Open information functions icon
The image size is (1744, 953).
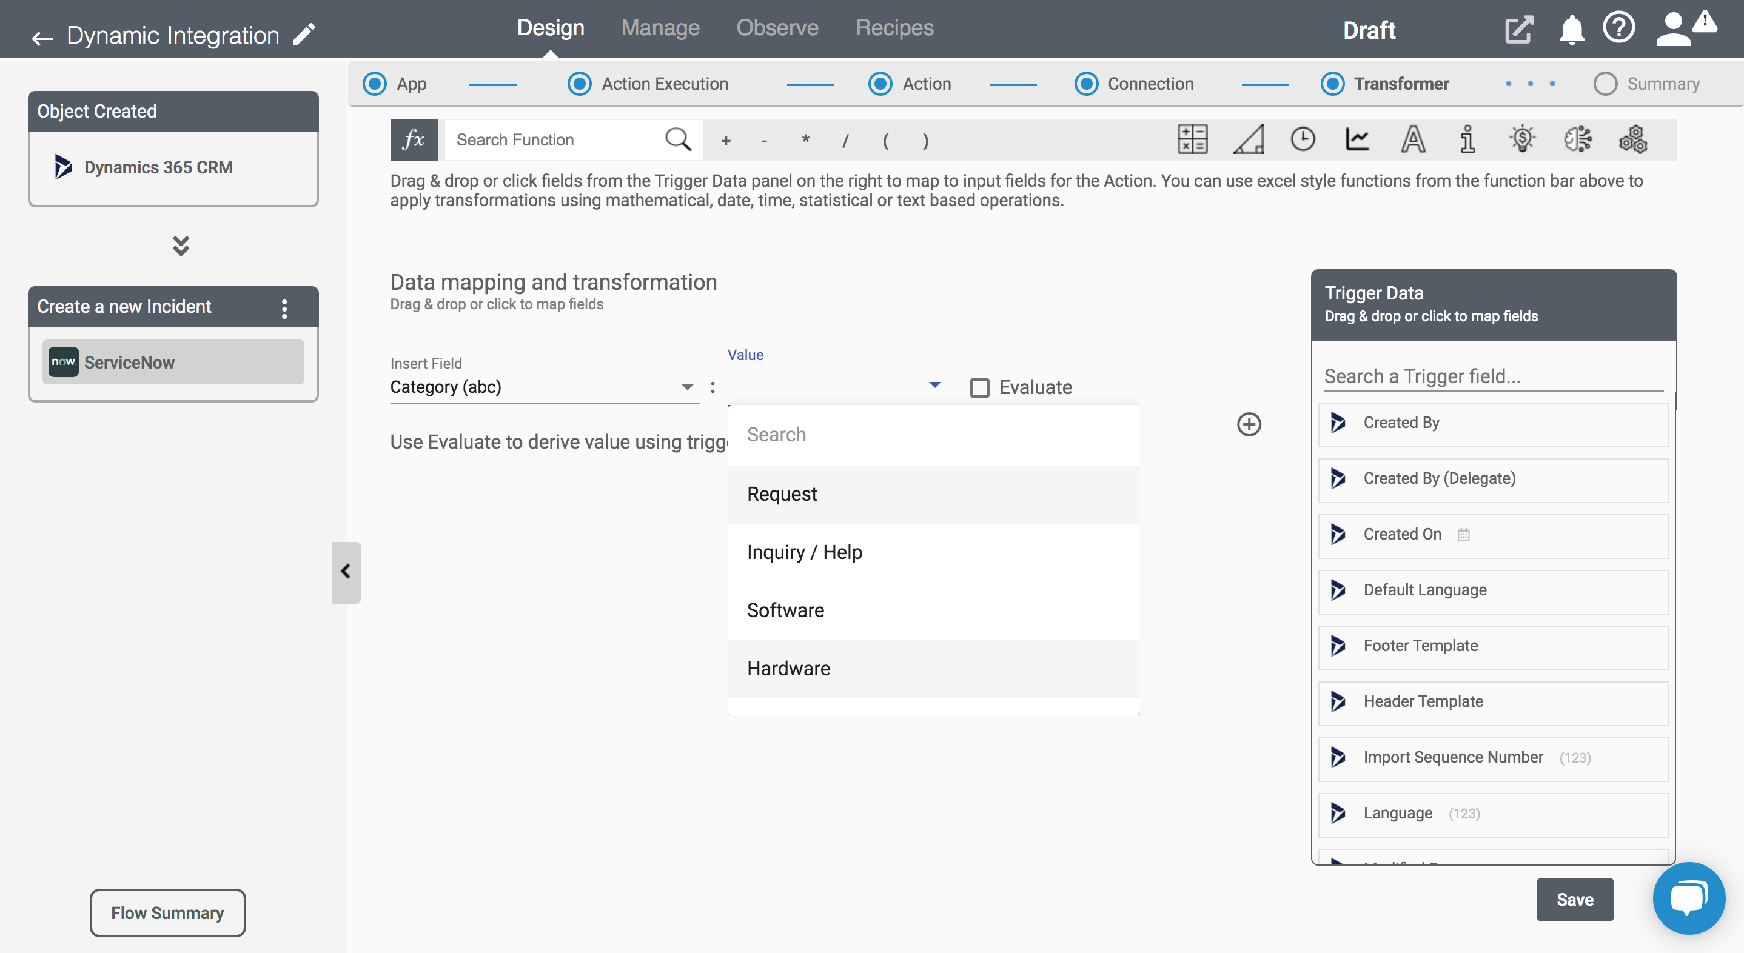point(1467,139)
